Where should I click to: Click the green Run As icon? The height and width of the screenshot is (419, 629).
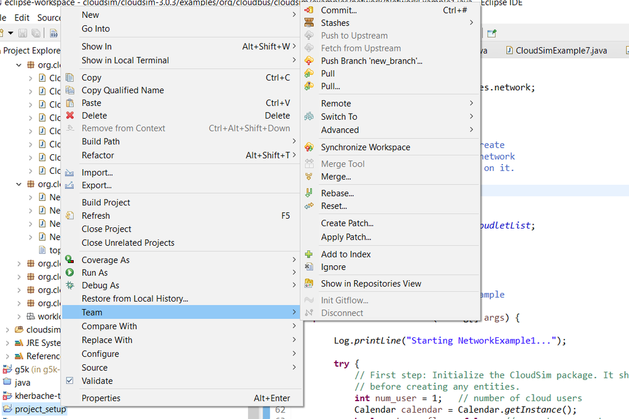coord(70,272)
